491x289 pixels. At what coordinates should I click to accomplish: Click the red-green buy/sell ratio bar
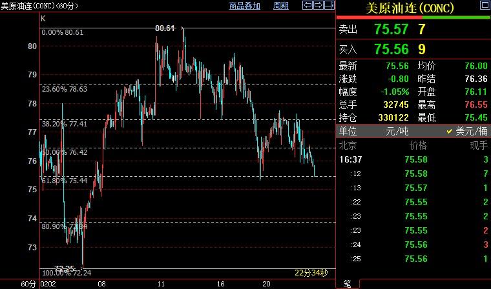413,17
